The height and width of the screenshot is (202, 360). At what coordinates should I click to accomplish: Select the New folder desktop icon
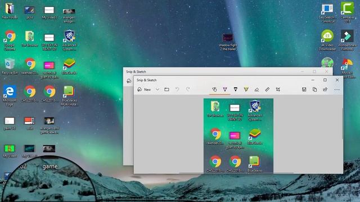point(10,11)
